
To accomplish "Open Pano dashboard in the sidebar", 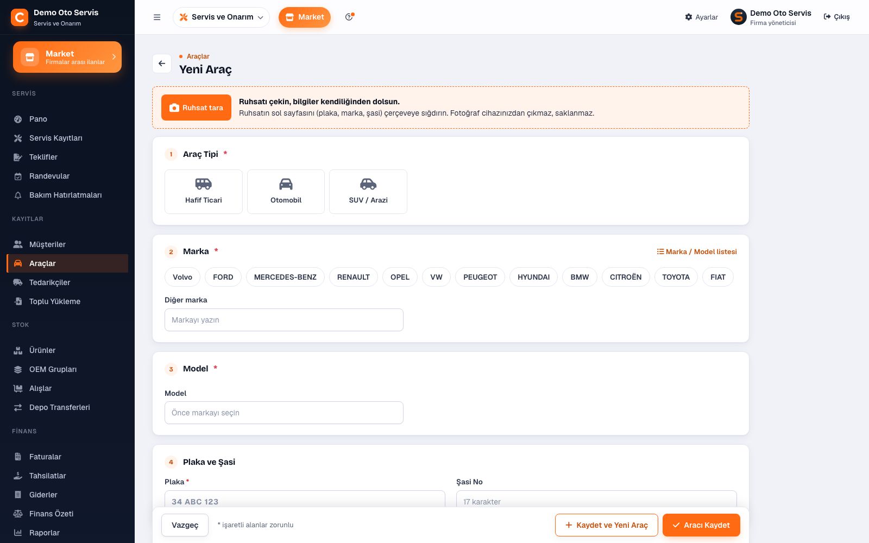I will coord(67,119).
